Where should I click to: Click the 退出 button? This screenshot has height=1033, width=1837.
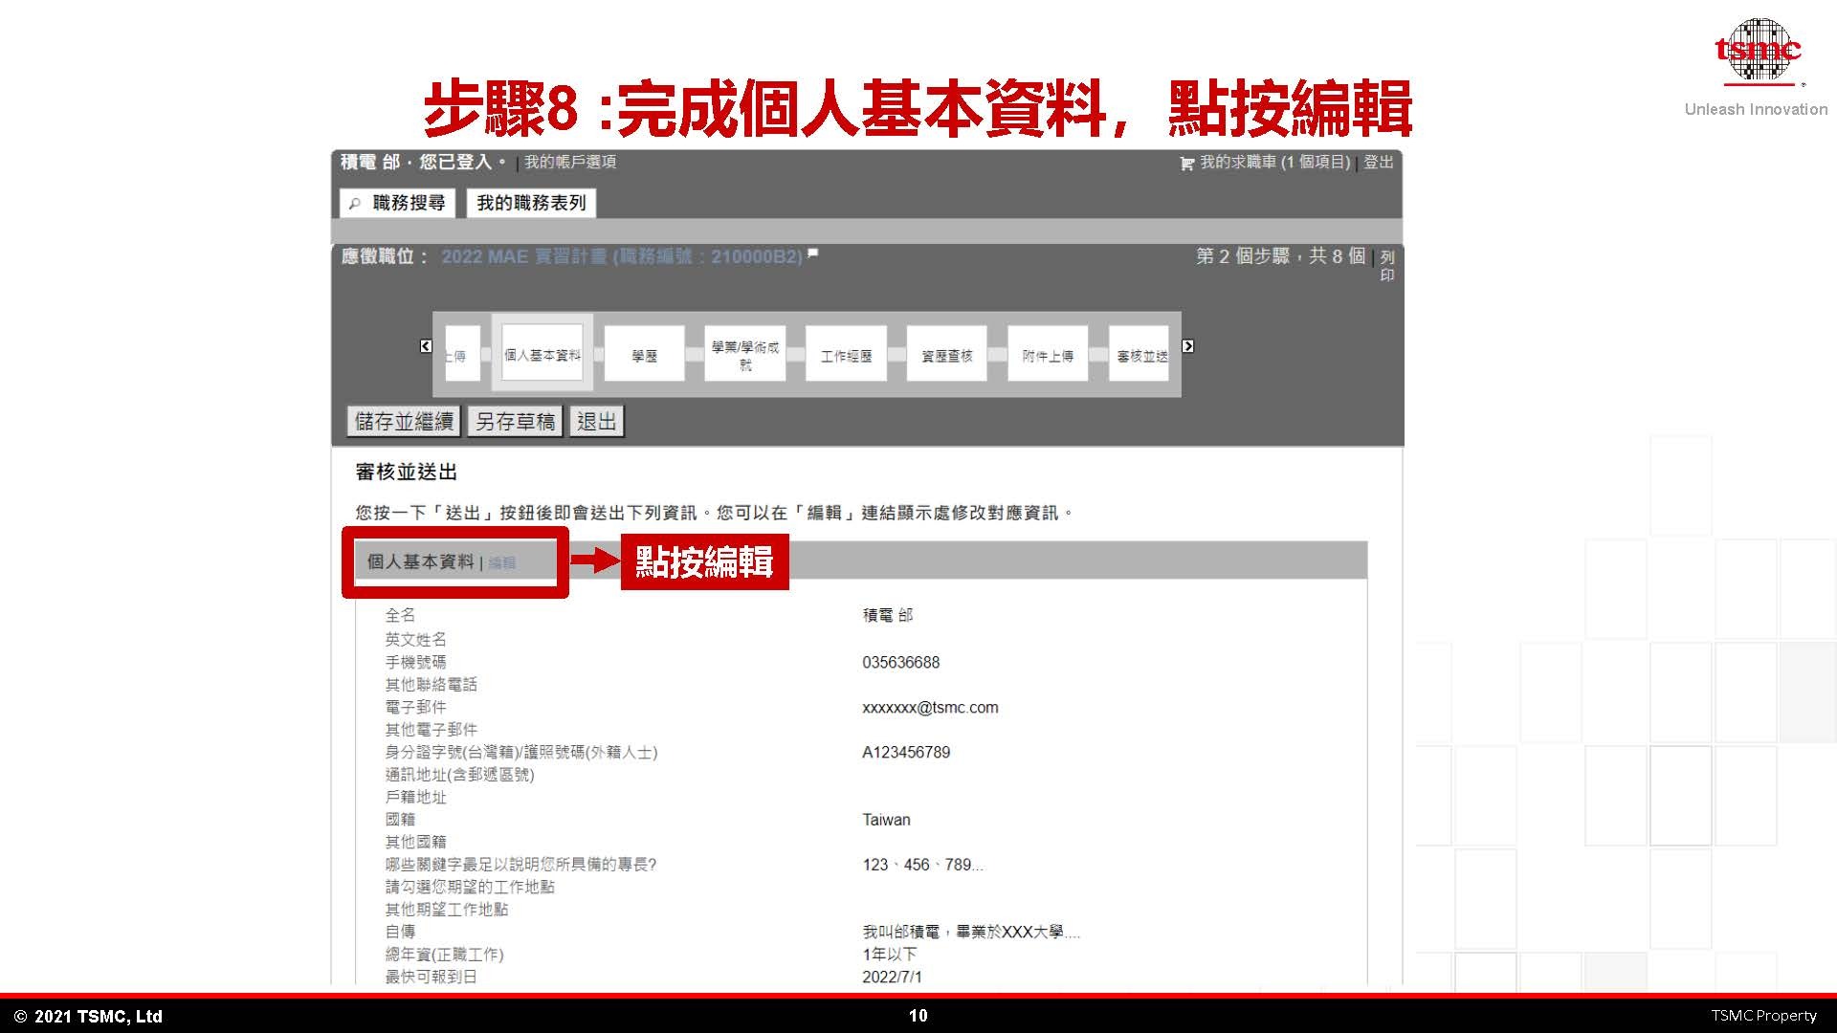[x=597, y=422]
